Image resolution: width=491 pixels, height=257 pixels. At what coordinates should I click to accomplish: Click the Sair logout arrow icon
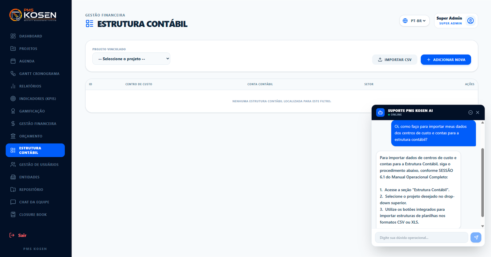[x=12, y=235]
